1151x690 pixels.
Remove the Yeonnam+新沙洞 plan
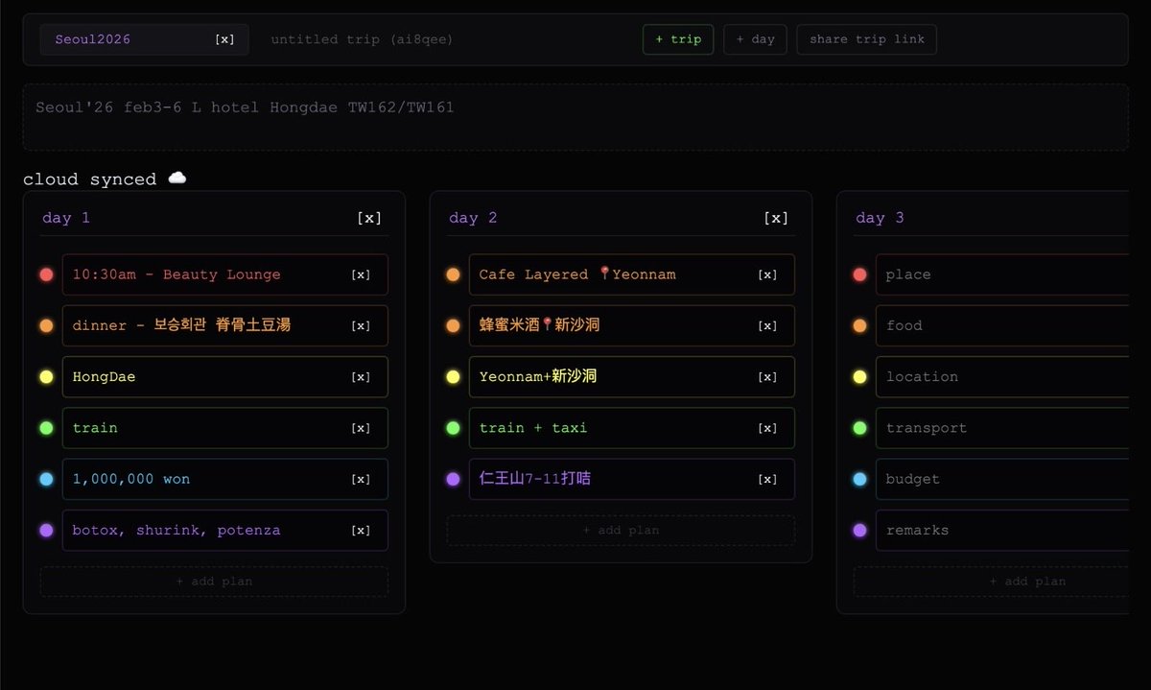click(767, 377)
